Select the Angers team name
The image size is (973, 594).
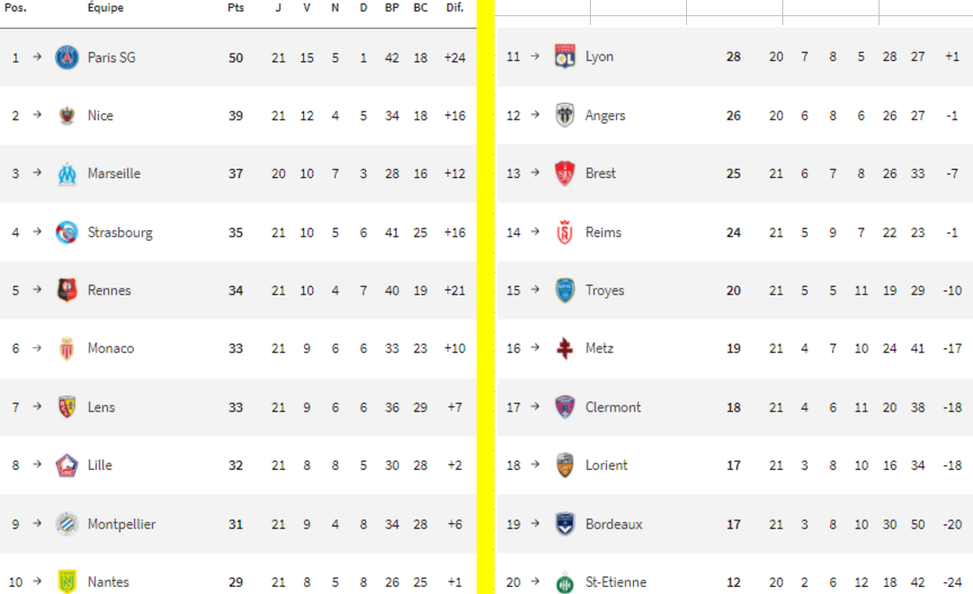605,116
